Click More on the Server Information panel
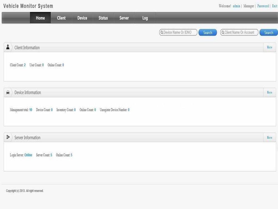The height and width of the screenshot is (209, 278). 269,137
